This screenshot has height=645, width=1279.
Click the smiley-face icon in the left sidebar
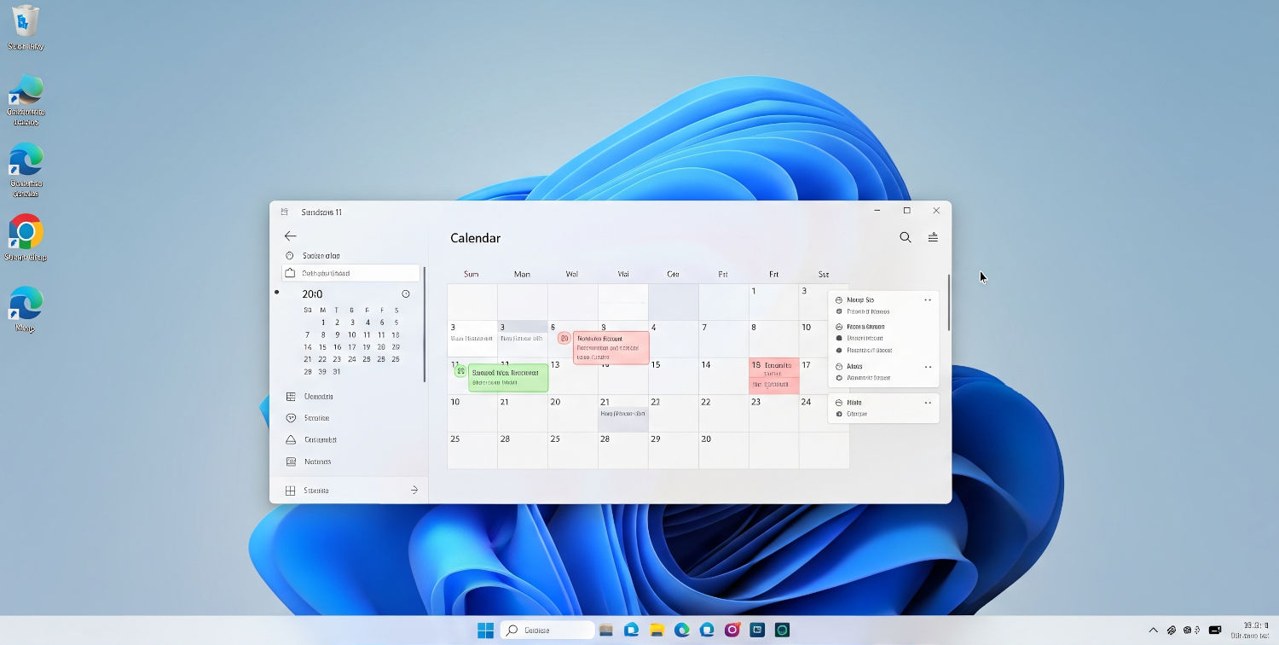point(291,417)
